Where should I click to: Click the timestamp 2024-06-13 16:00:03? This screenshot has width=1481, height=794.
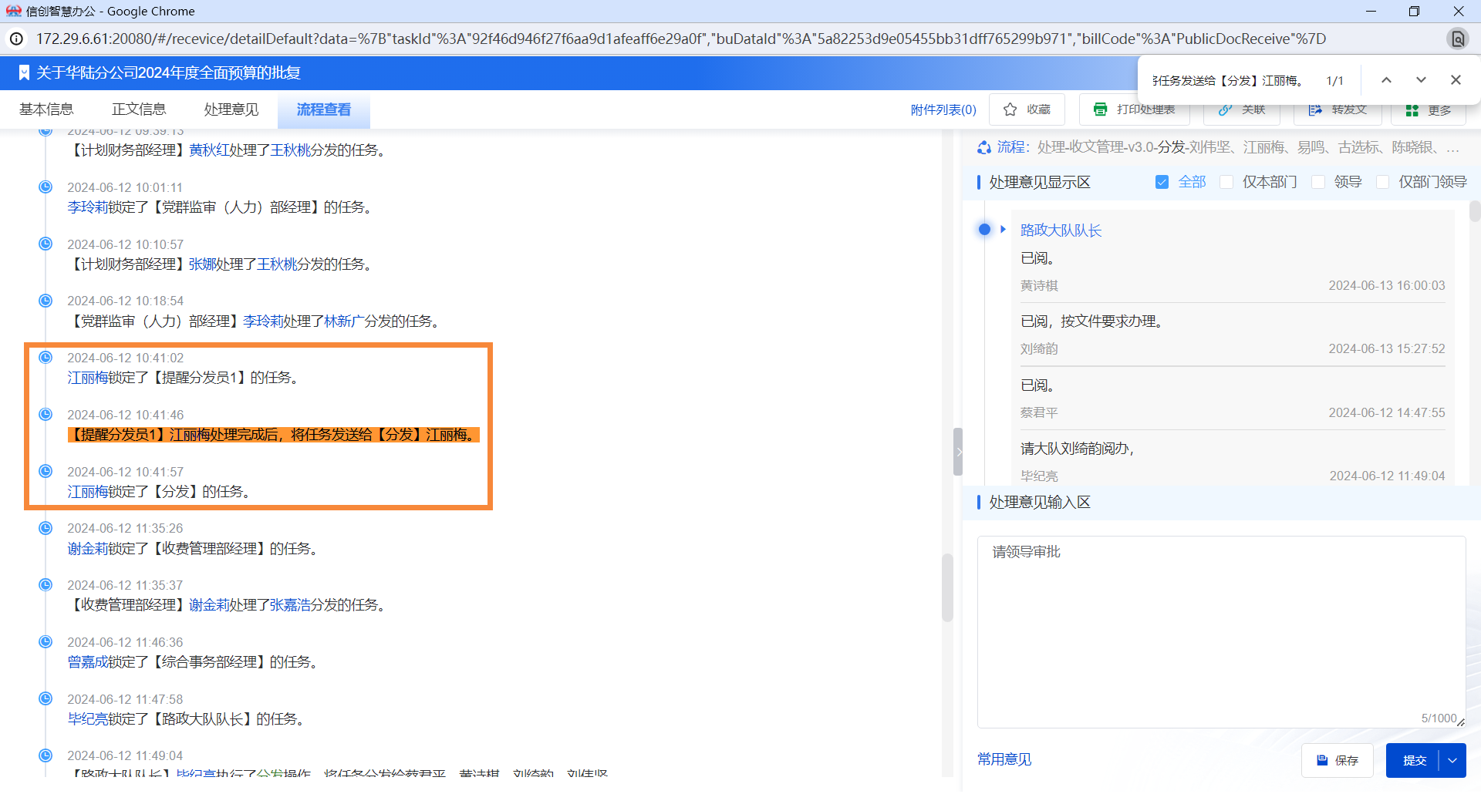coord(1386,285)
